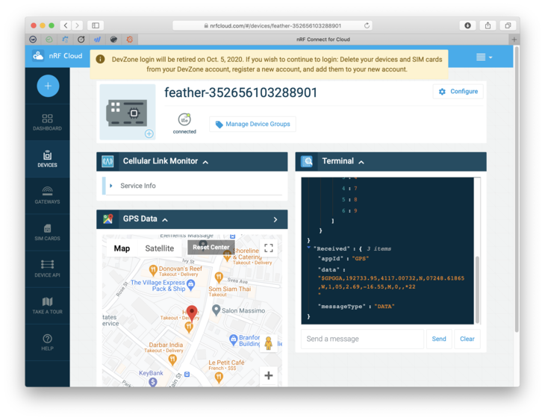
Task: Click the GPS Data map icon
Action: tap(108, 219)
